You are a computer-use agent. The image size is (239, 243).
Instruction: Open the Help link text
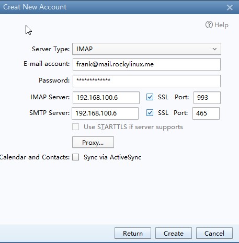(221, 25)
